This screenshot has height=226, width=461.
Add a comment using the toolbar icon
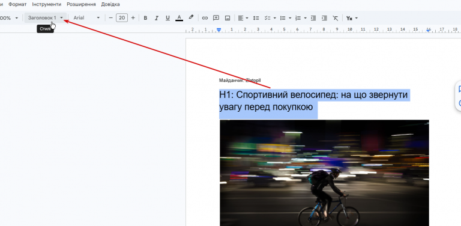(x=216, y=18)
